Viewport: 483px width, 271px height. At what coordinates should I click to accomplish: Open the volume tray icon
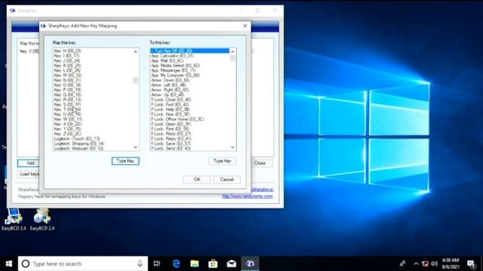click(x=435, y=263)
